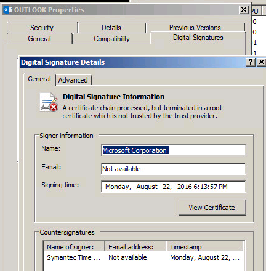
Task: Click the untrusted root certificate warning text
Action: [x=142, y=112]
